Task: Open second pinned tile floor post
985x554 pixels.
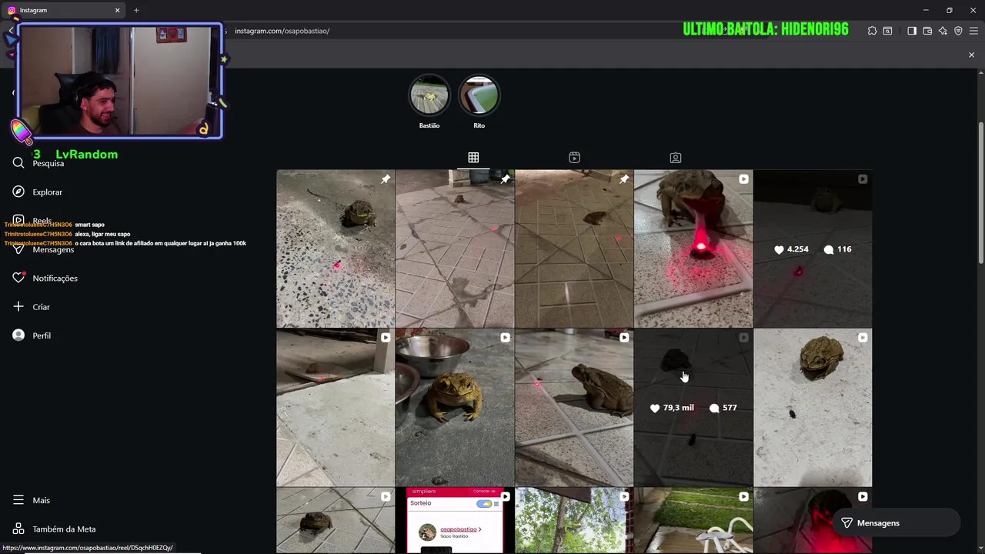Action: point(455,249)
